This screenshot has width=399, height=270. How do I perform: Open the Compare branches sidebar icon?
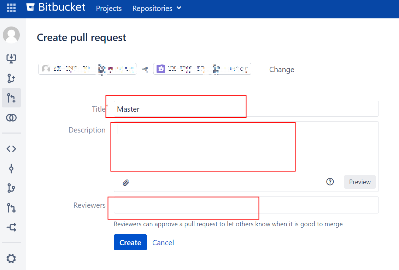click(11, 117)
